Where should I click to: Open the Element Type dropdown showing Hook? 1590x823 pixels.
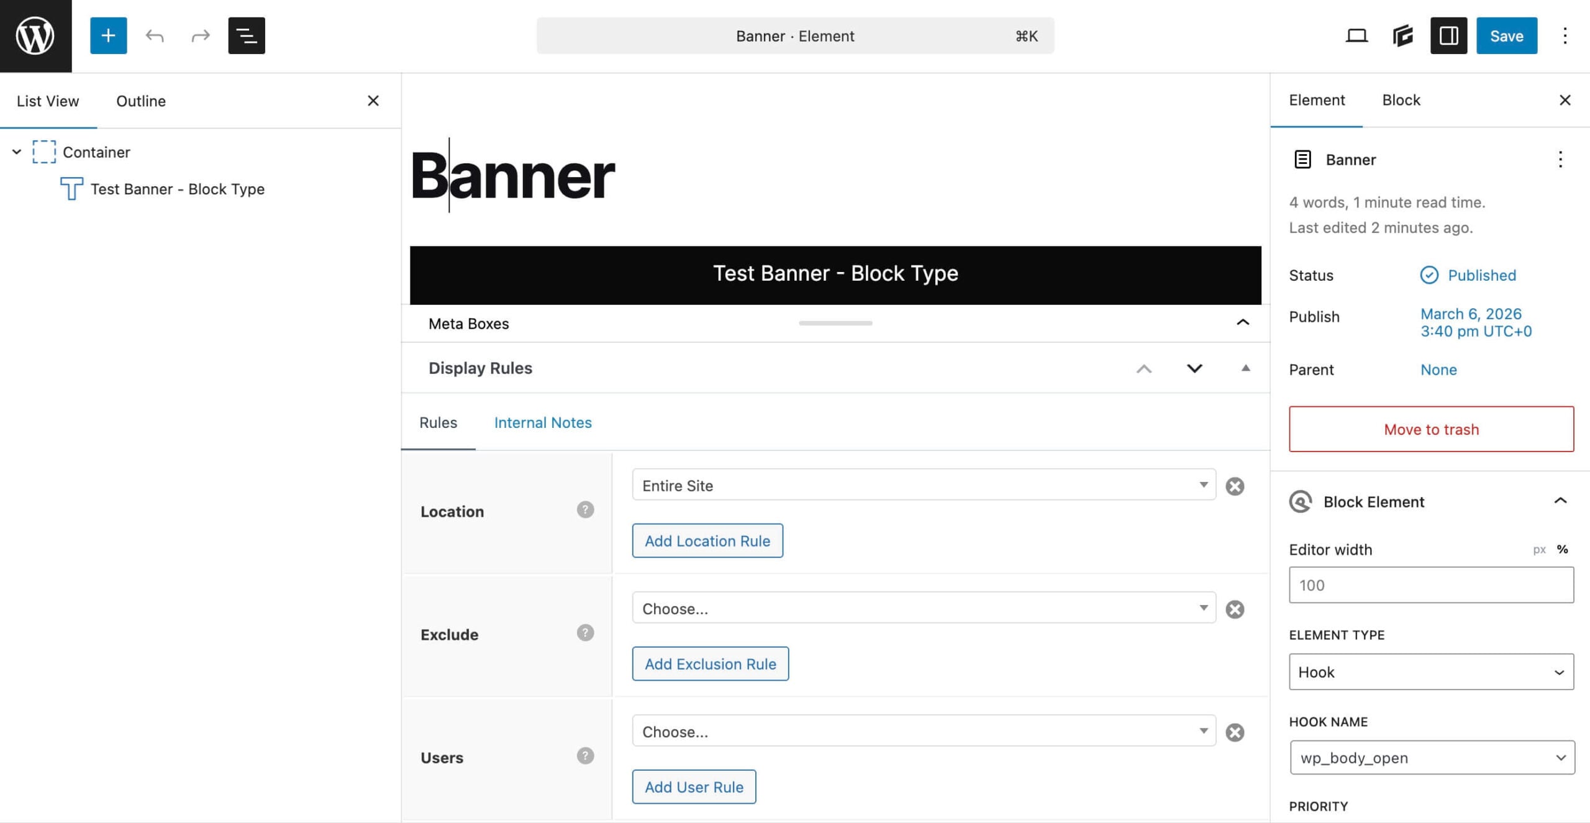tap(1430, 672)
